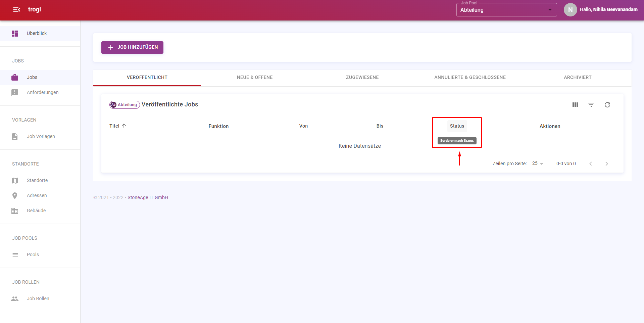The width and height of the screenshot is (644, 323).
Task: Click the Job Hinzufügen button
Action: coord(132,47)
